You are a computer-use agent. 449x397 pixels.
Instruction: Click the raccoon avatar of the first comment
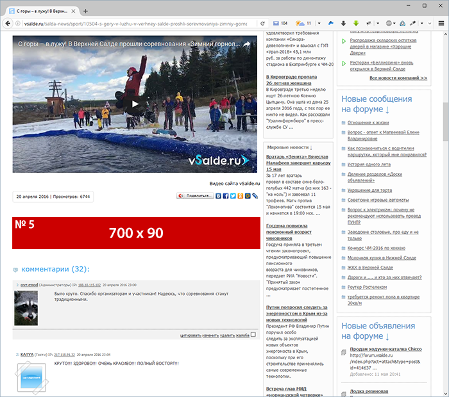coord(26,308)
